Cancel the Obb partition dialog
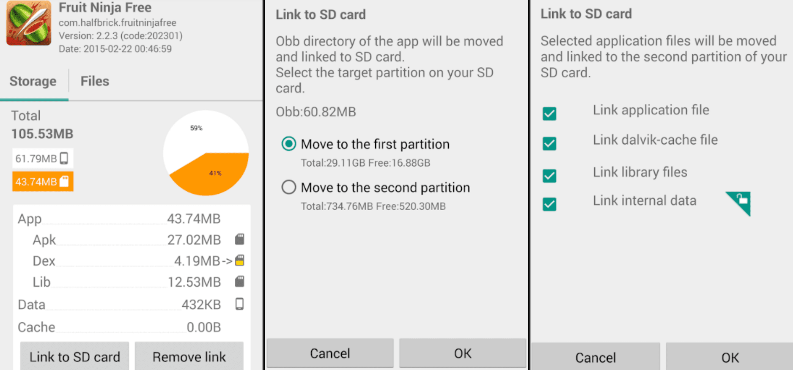The height and width of the screenshot is (370, 793). (x=330, y=353)
